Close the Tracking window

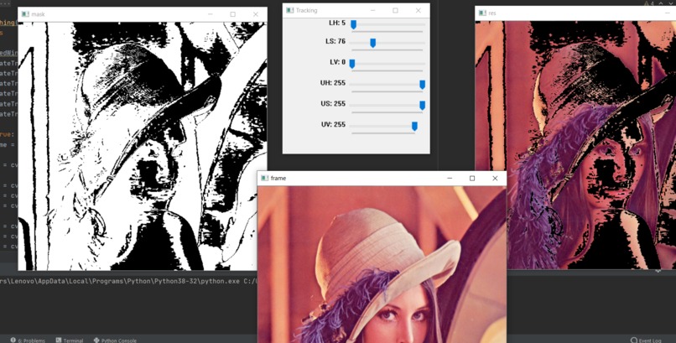pyautogui.click(x=419, y=10)
